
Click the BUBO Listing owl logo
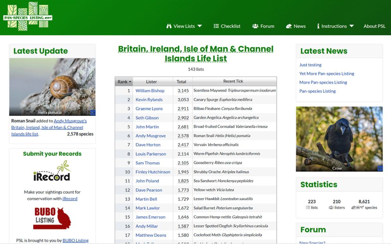(52, 218)
